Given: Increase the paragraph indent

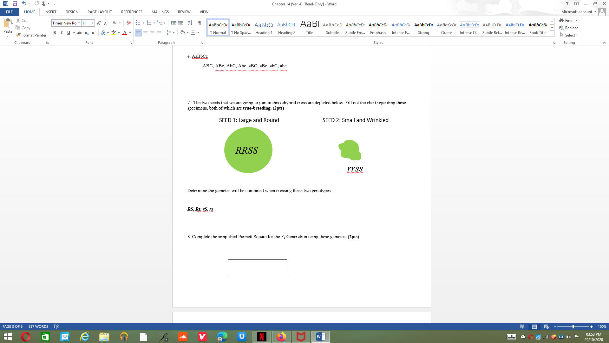Looking at the screenshot, I should [180, 23].
